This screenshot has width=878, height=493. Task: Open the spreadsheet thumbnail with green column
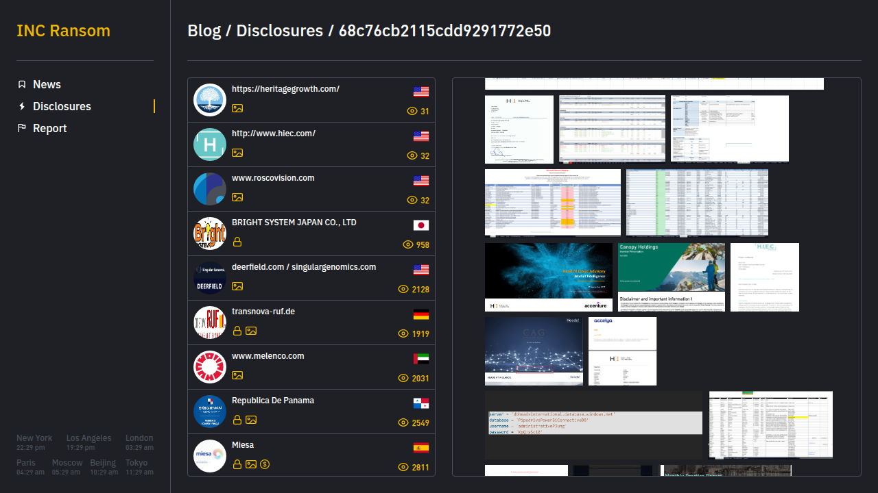697,203
